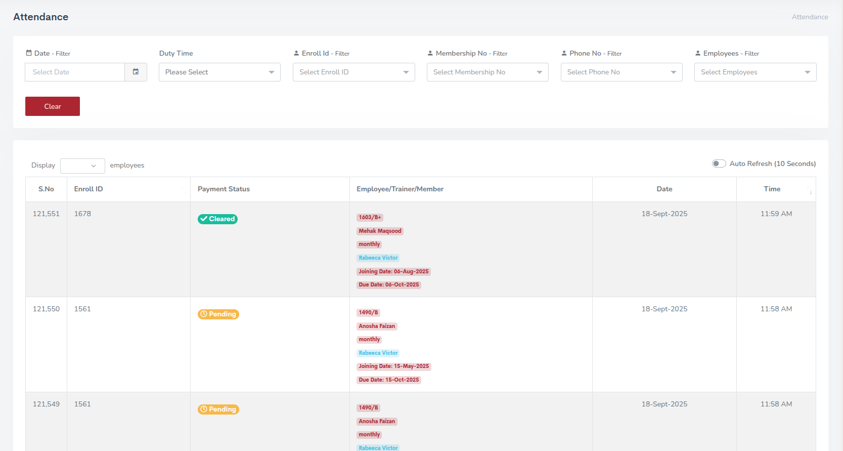Click the Pending badge in row 121,550
843x451 pixels.
(218, 314)
